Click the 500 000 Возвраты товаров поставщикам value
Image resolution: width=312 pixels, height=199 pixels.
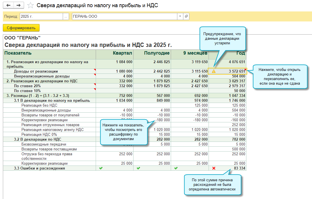238,149
